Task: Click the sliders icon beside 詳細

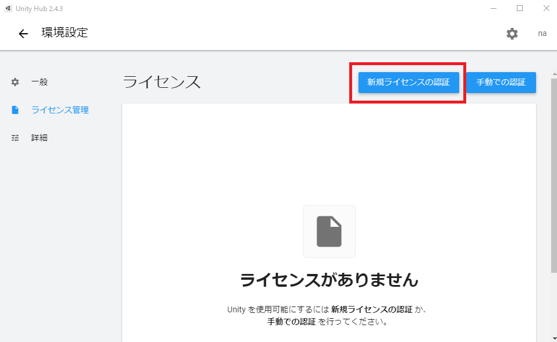Action: (x=15, y=137)
